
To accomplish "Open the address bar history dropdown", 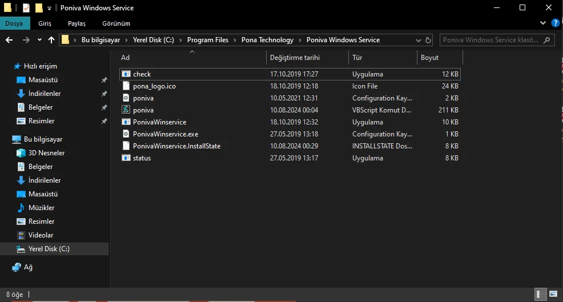I will pos(419,40).
